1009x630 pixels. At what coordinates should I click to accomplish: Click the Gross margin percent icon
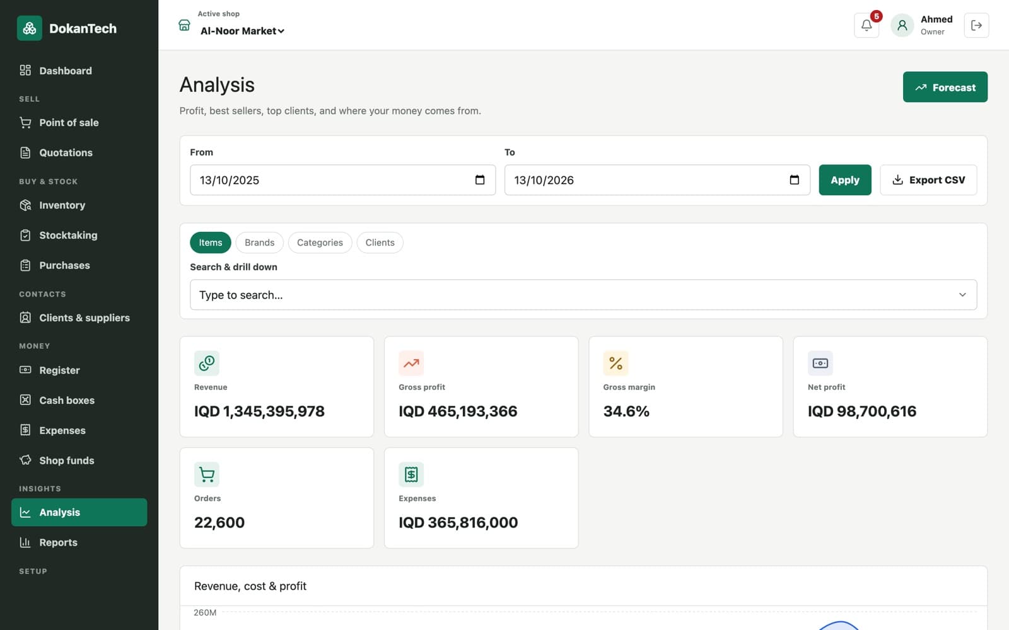coord(615,363)
